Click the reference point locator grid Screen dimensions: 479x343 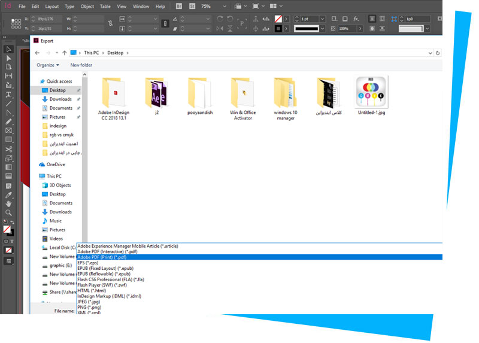(16, 23)
